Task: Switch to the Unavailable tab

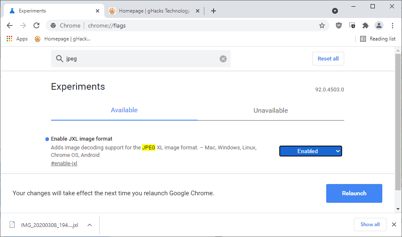Action: [271, 110]
